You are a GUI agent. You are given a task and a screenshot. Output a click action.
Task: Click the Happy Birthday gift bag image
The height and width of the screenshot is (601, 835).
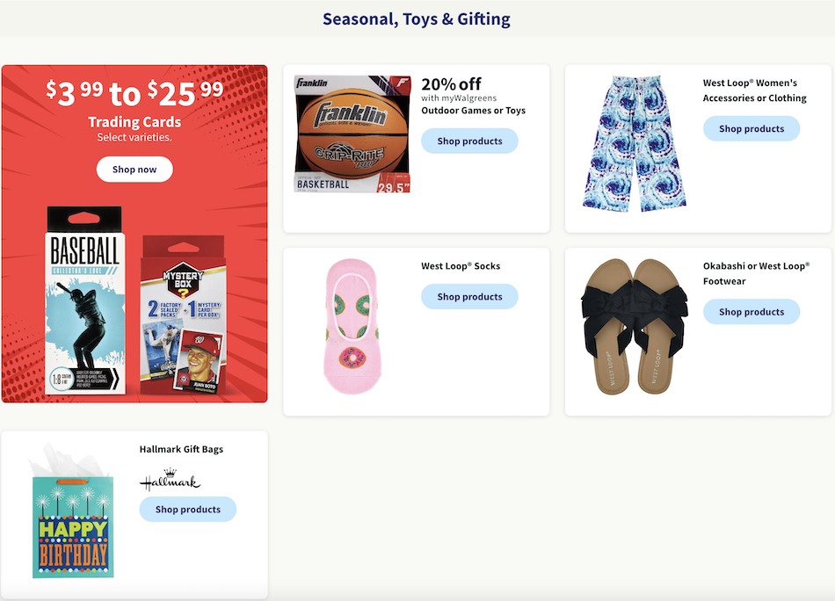[72, 511]
